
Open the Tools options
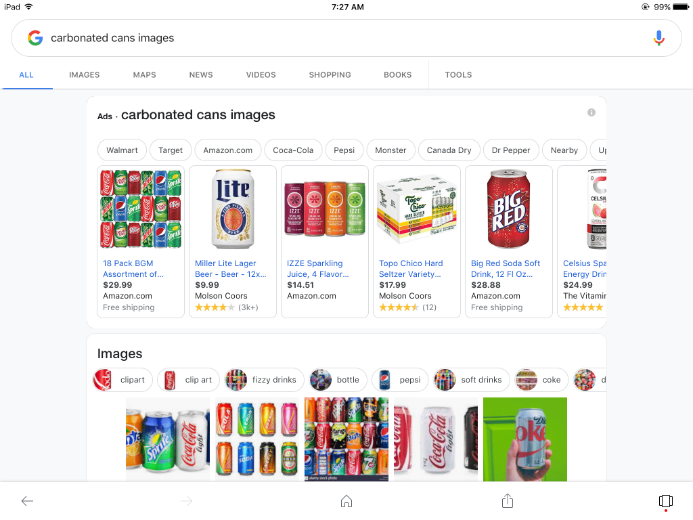(x=458, y=75)
